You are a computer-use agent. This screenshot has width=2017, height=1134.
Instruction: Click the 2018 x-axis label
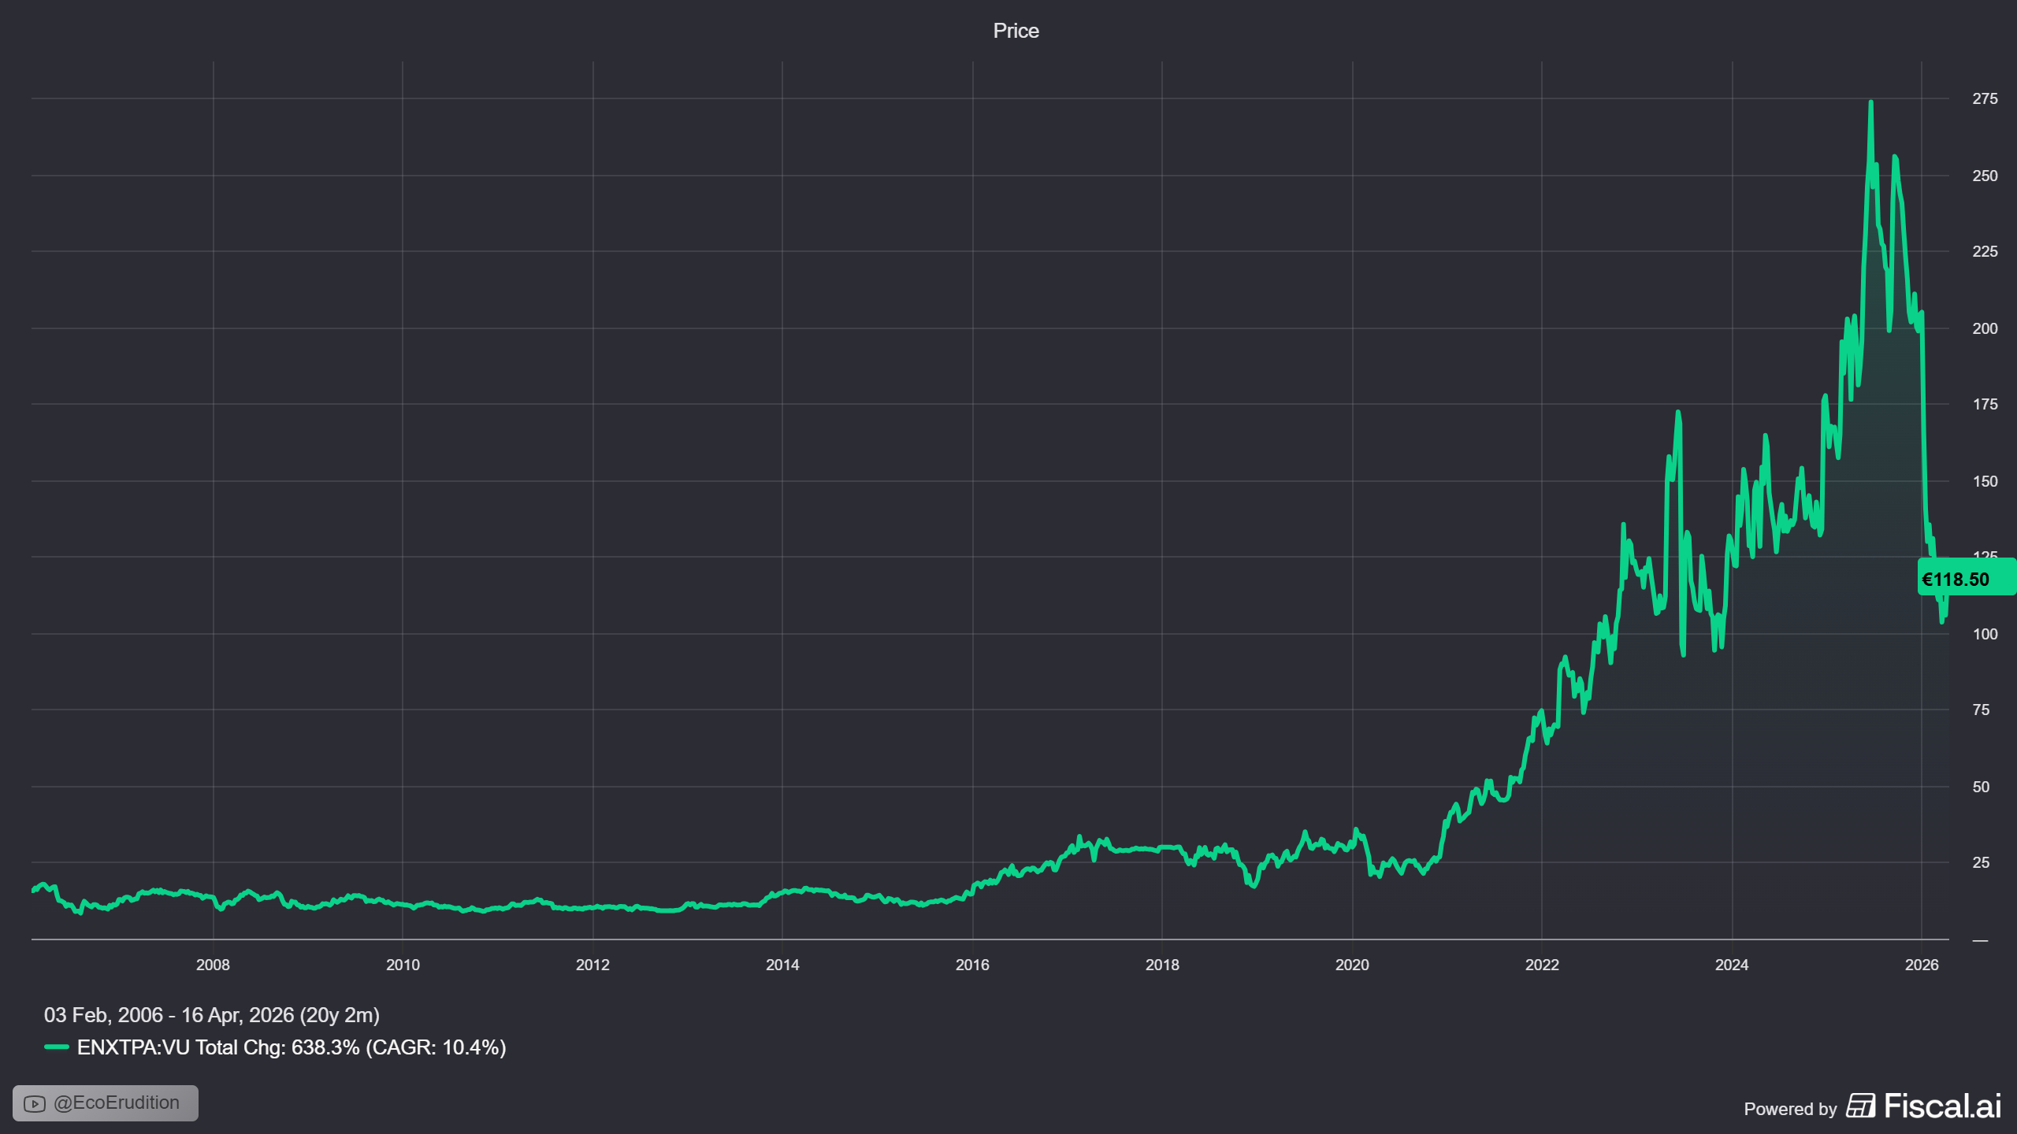[1162, 965]
